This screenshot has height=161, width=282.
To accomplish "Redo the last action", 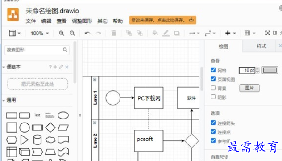I will point(99,33).
